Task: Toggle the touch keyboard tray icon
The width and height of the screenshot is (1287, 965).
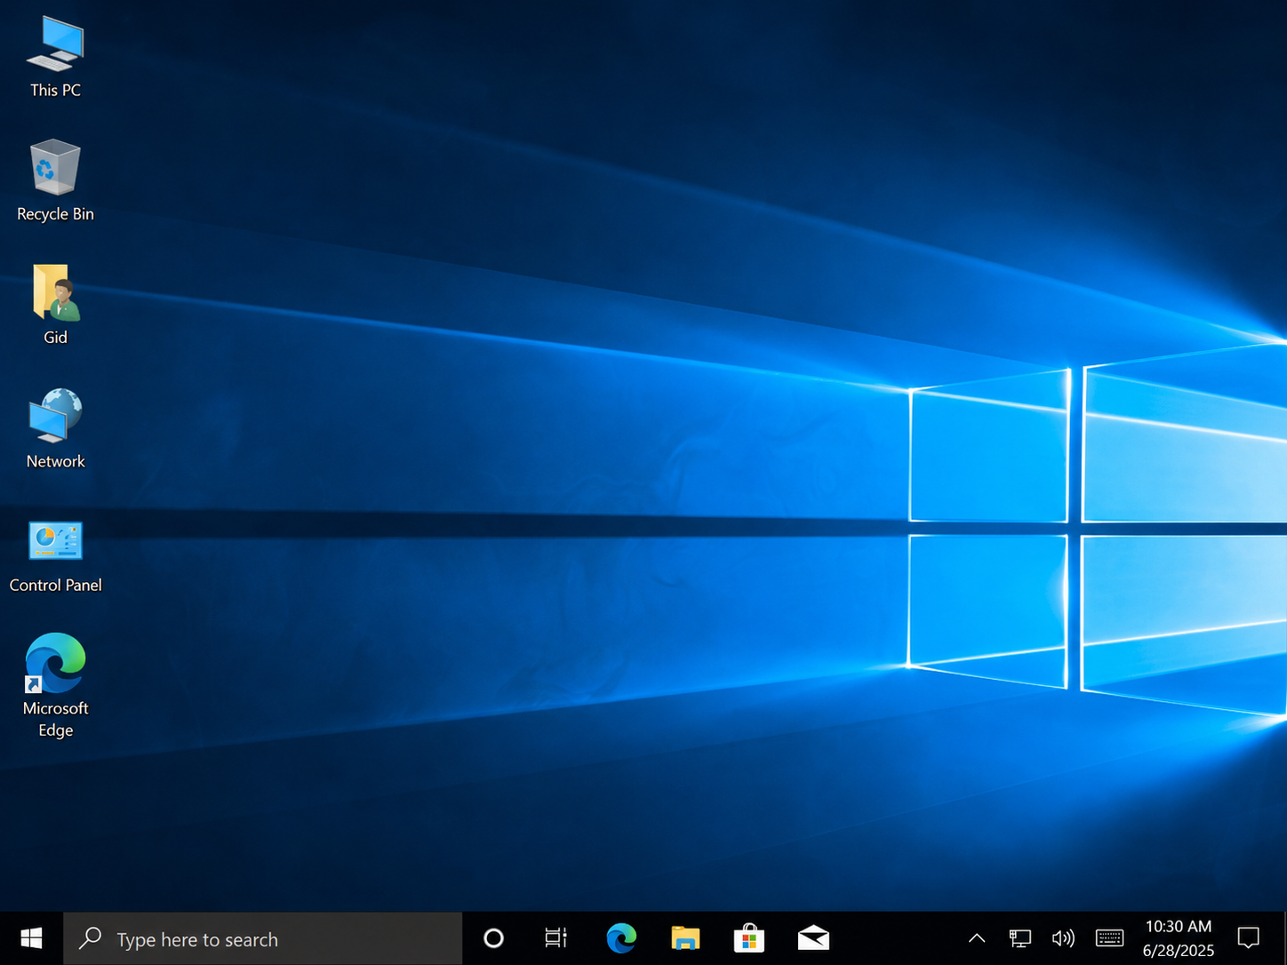Action: click(1109, 938)
